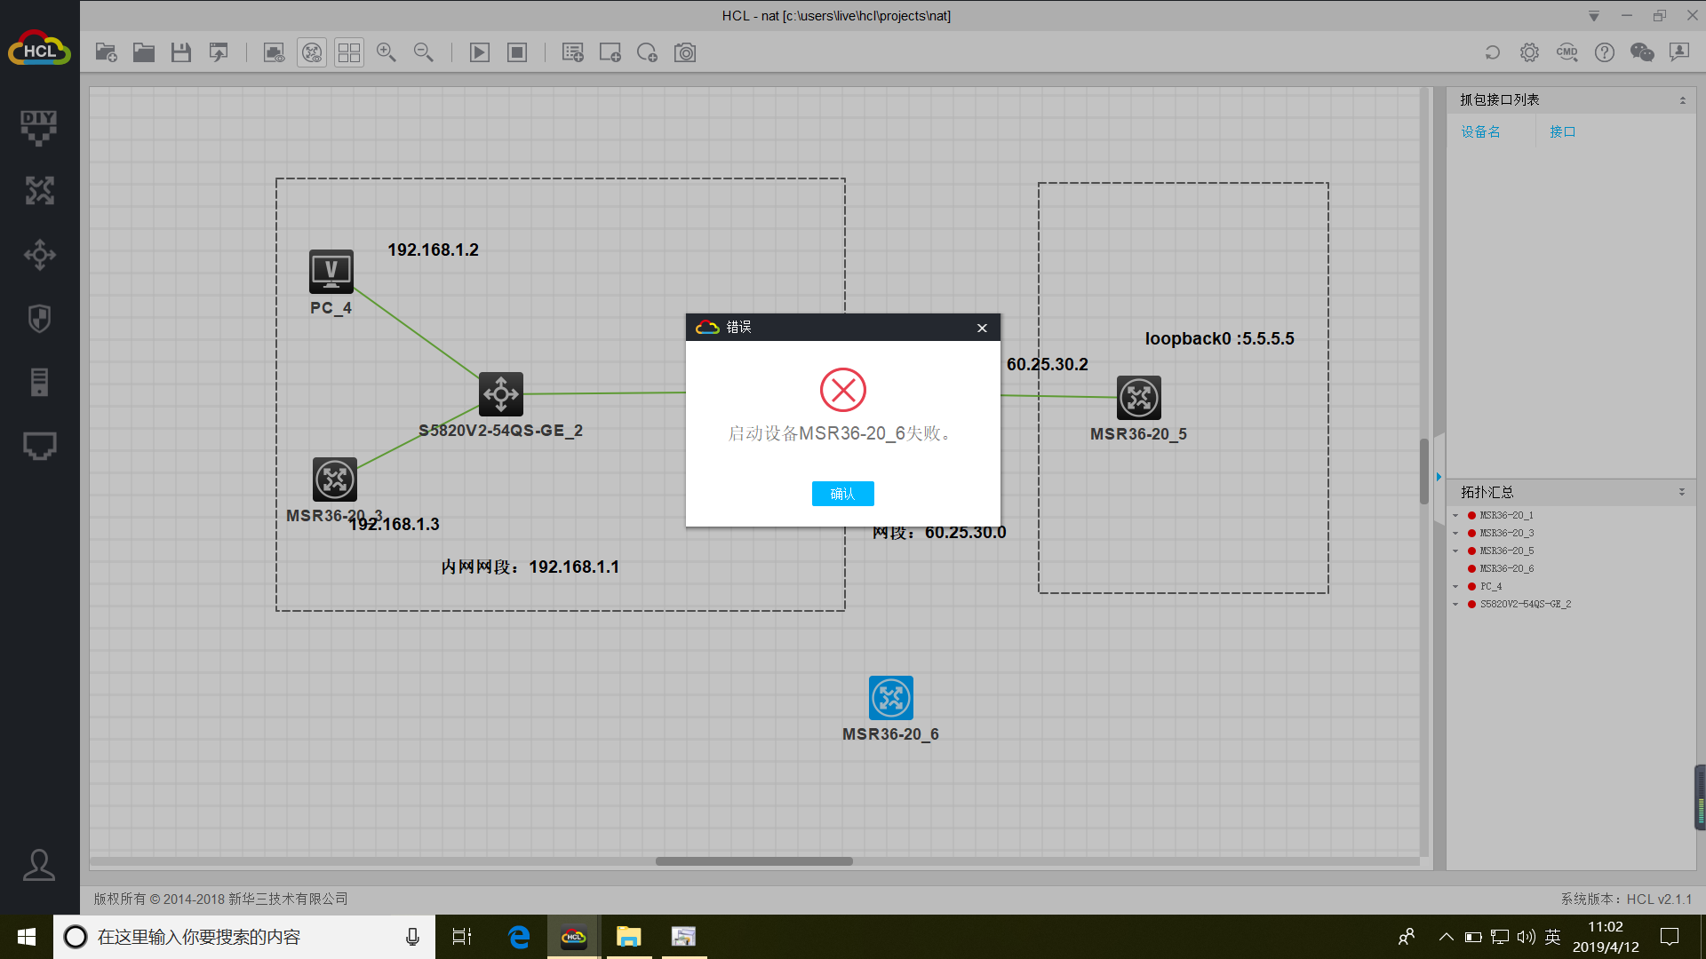Expand PC_4 entry in topology summary

pos(1455,587)
